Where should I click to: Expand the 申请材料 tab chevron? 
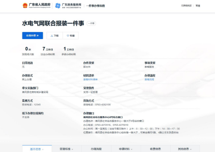tap(132, 149)
